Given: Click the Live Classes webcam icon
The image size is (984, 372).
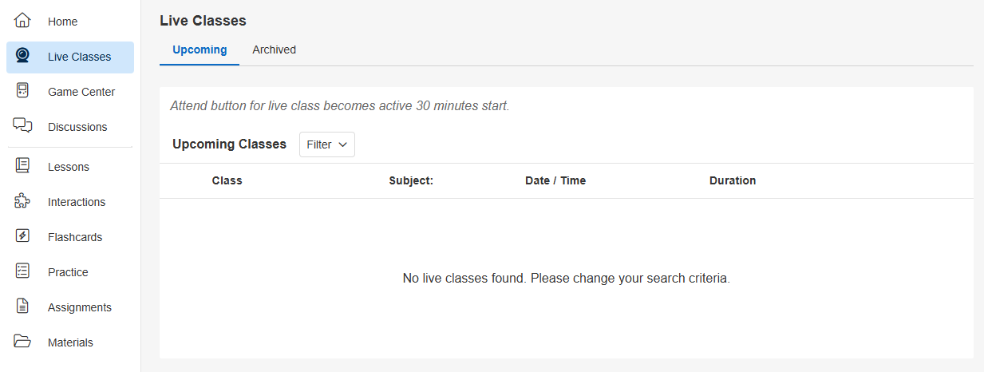Looking at the screenshot, I should tap(22, 56).
